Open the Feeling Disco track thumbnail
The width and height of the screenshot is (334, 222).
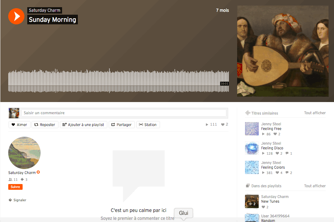pos(251,148)
